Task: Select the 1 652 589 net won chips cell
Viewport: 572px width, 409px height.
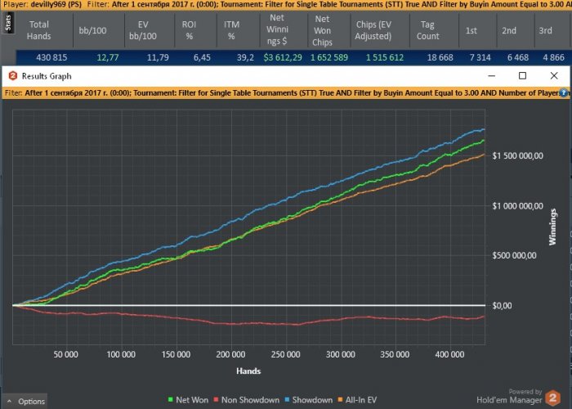Action: [329, 57]
